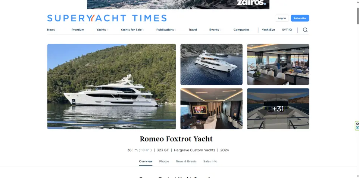Expand the Yachts dropdown menu
The height and width of the screenshot is (178, 359).
pos(102,30)
